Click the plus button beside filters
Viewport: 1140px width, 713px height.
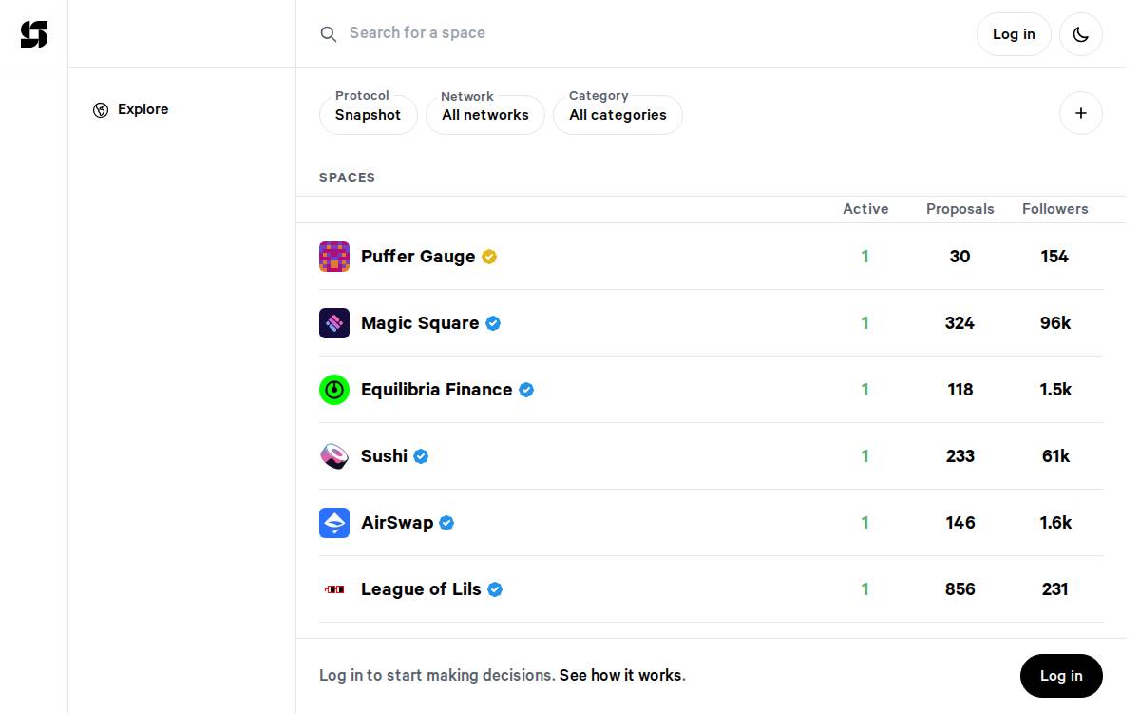tap(1081, 113)
